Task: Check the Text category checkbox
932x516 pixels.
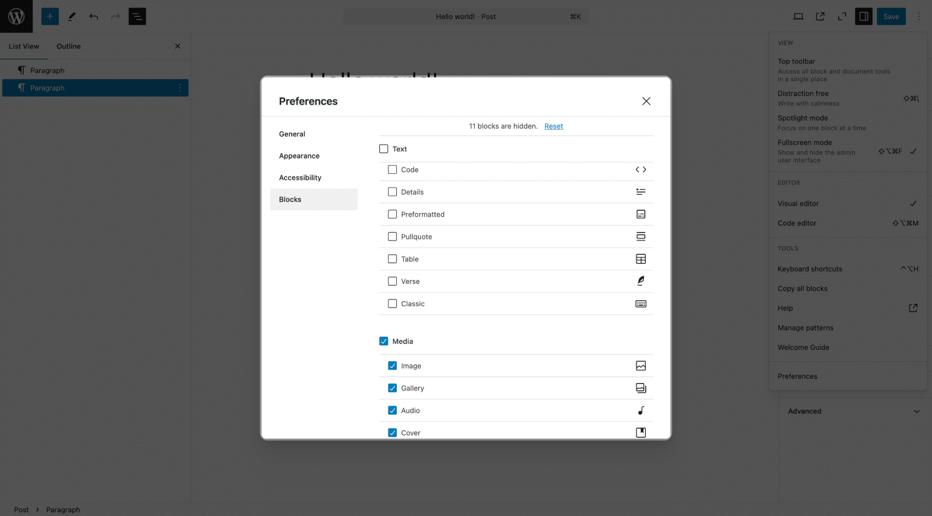Action: click(x=383, y=149)
